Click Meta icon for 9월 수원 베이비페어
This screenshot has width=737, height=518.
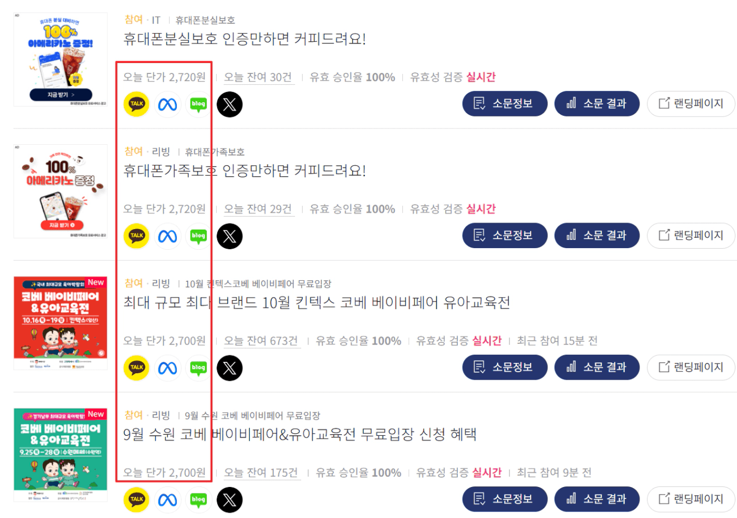point(168,499)
